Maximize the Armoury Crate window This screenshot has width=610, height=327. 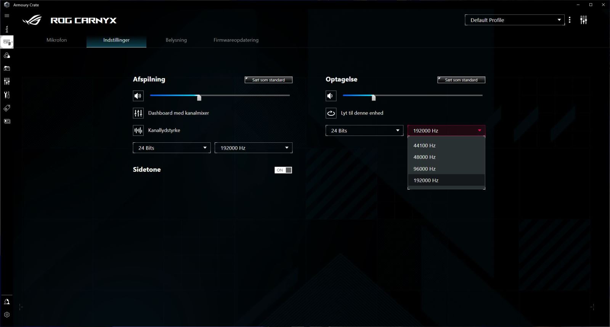(x=591, y=5)
